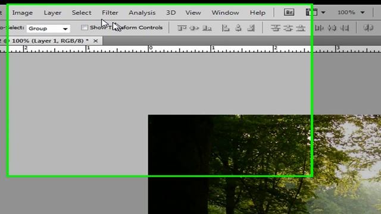The image size is (381, 214).
Task: Align vertical centers of layers
Action: (x=194, y=28)
